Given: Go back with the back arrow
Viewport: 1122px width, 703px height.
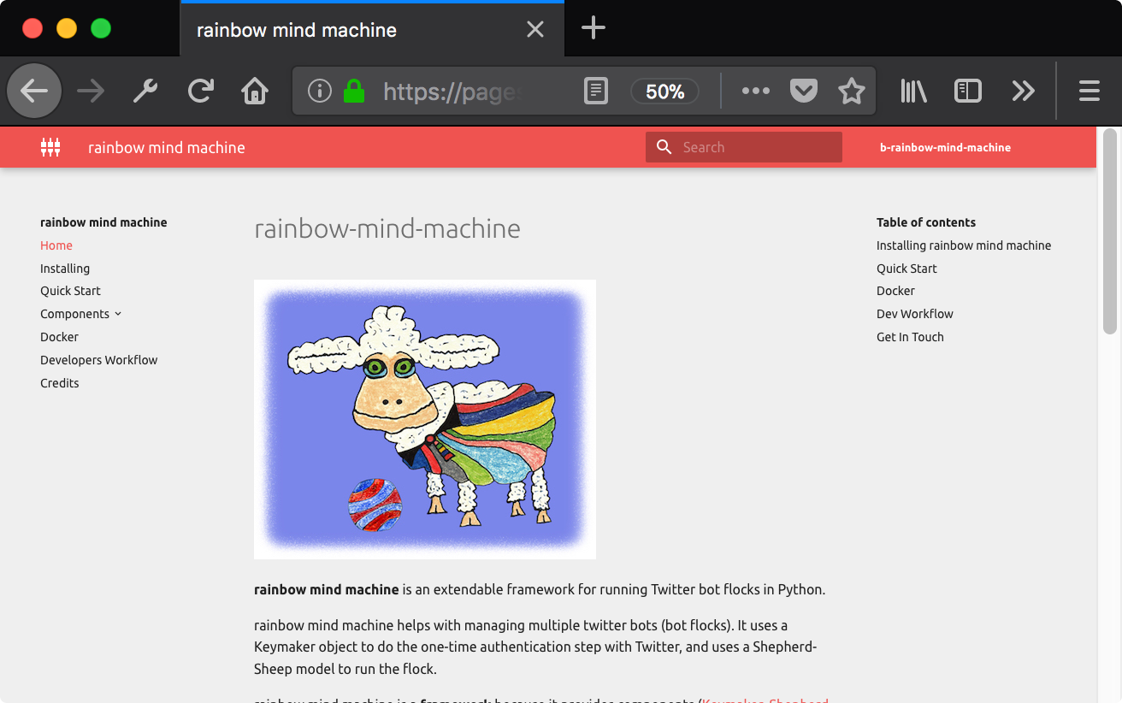Looking at the screenshot, I should point(34,91).
